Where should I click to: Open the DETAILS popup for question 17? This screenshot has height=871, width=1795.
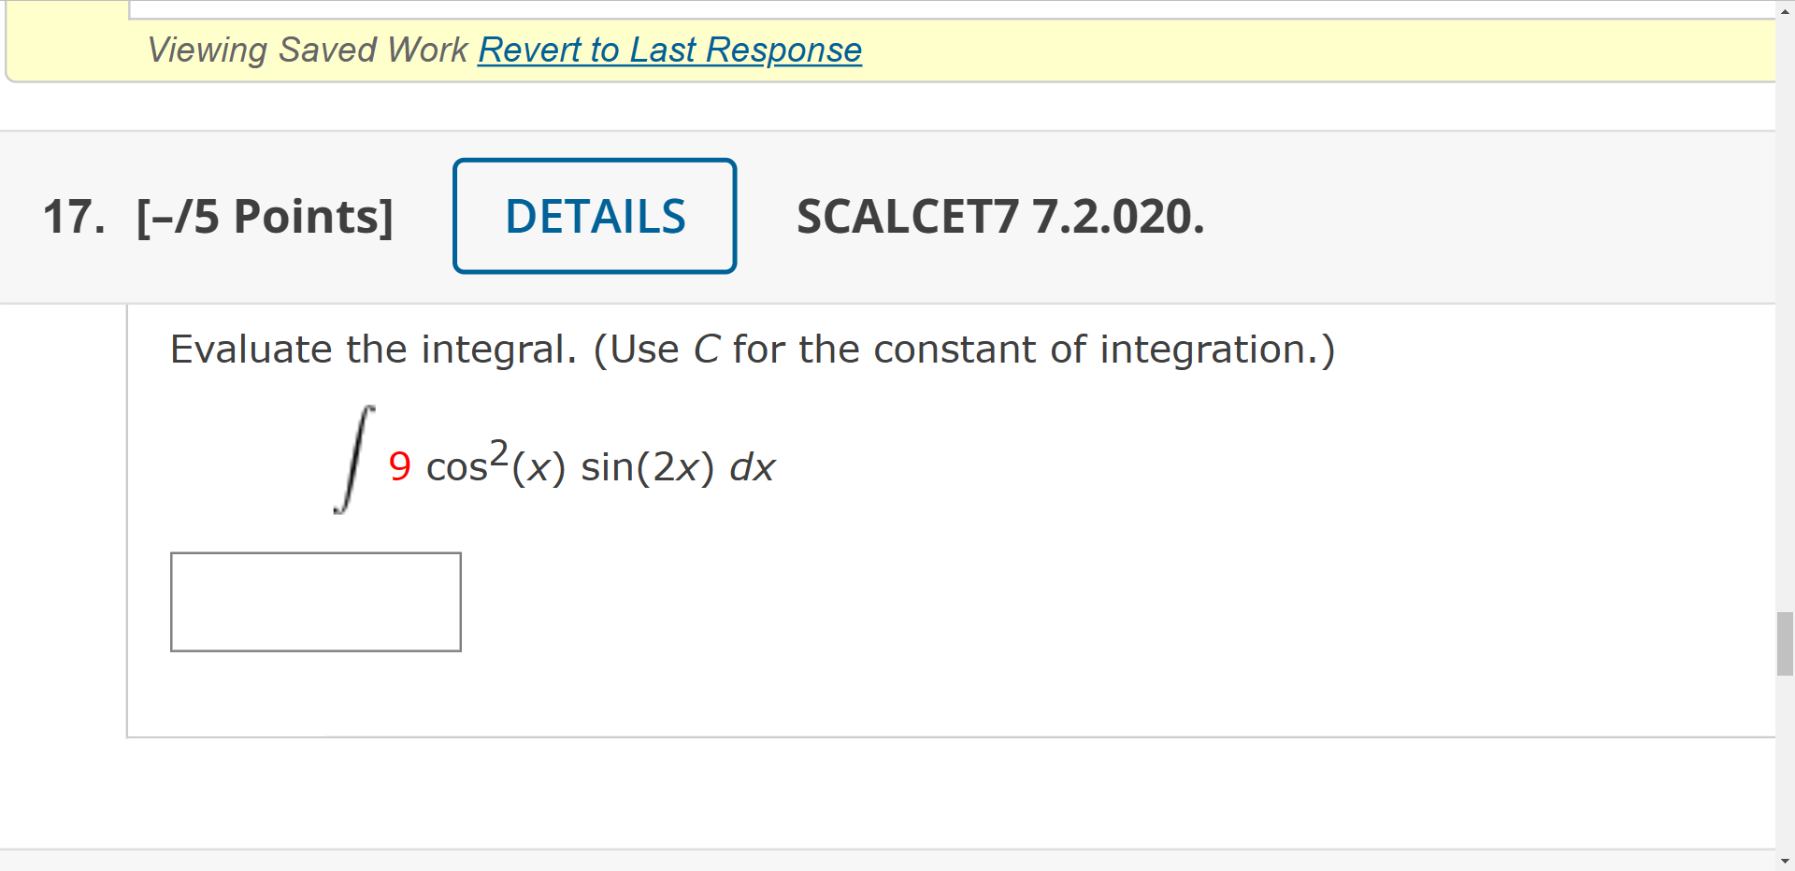[x=595, y=215]
